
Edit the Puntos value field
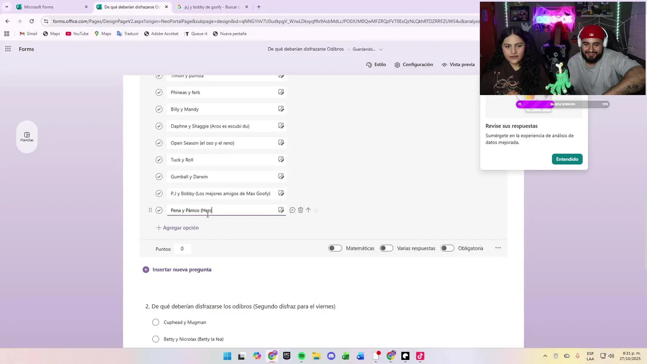(x=182, y=248)
